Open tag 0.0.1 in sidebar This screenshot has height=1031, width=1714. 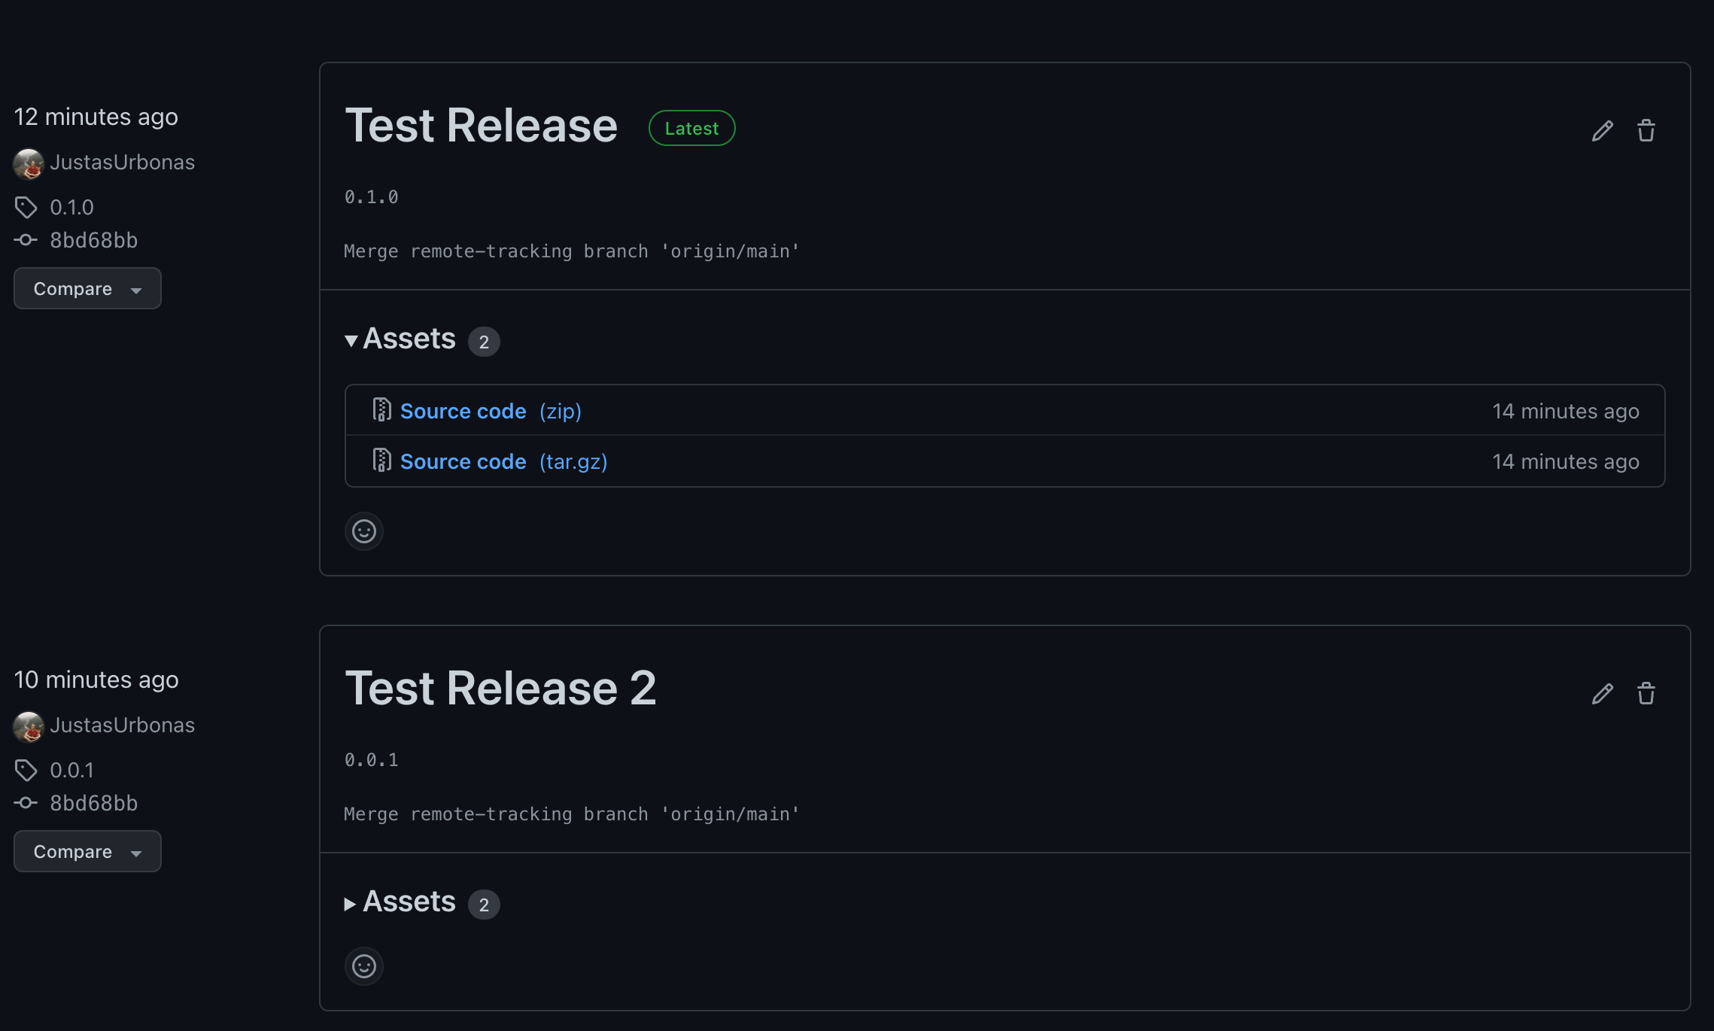point(71,770)
